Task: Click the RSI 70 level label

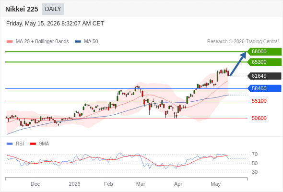Action: pos(255,154)
